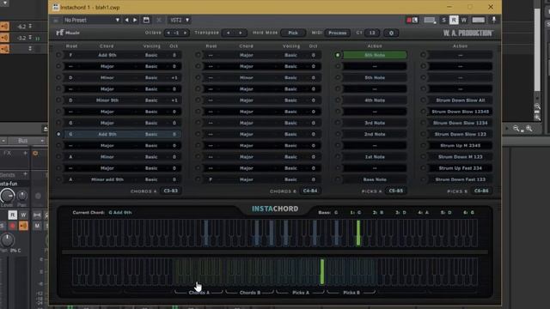Click the Music logo icon in Instachord

tap(68, 33)
